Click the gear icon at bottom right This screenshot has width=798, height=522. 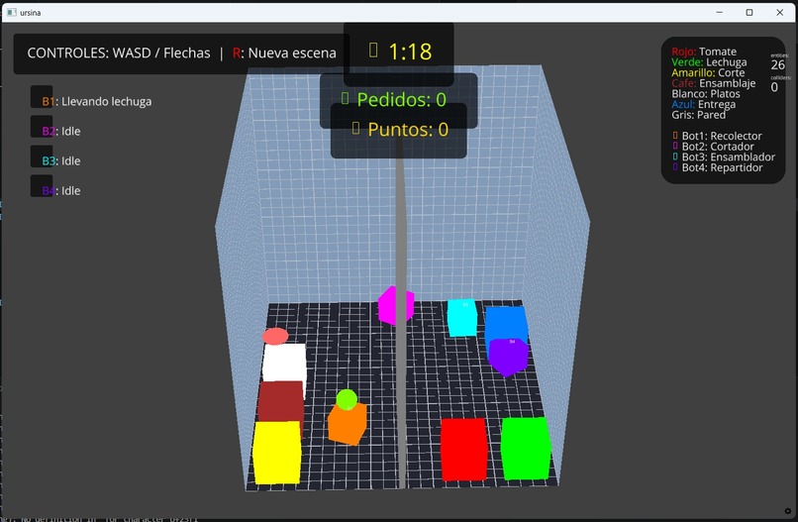click(x=788, y=511)
